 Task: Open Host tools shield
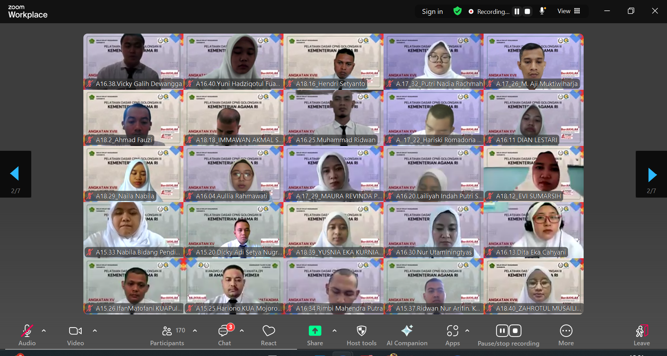361,335
